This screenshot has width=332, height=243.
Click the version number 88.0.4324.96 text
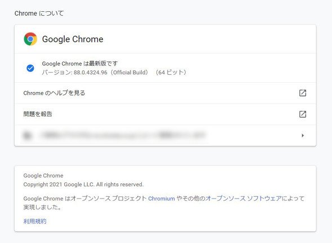point(91,73)
